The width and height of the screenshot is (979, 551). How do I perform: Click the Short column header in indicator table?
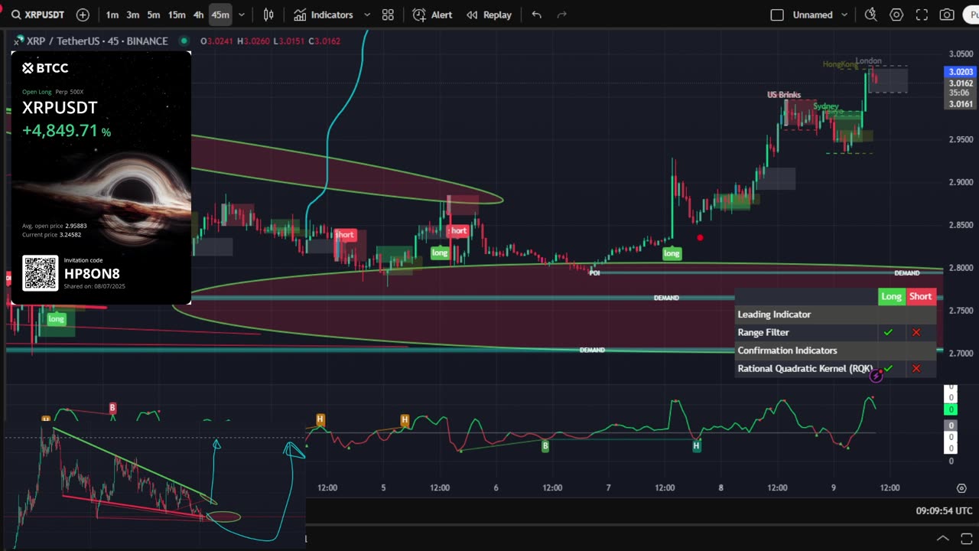921,297
